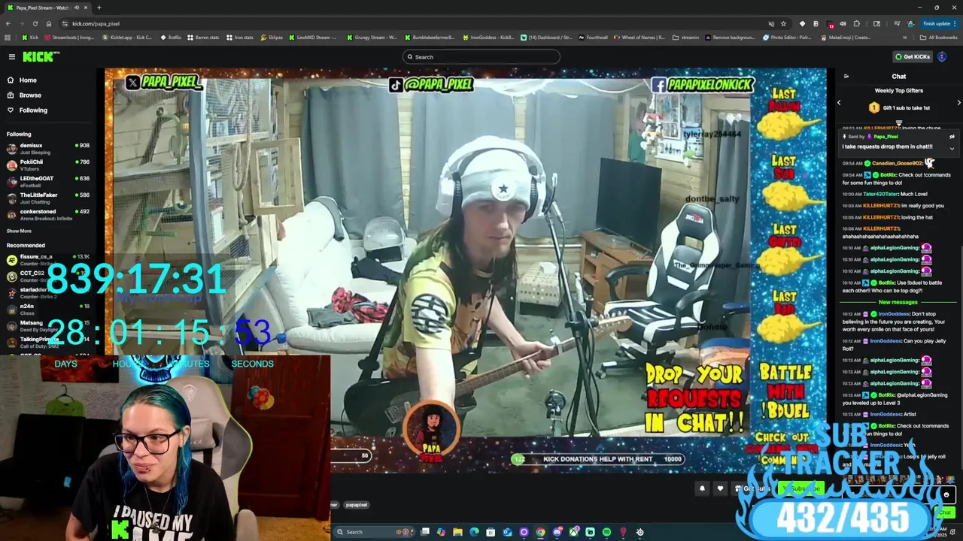963x541 pixels.
Task: Open the bookmarks apps grid icon
Action: (8, 37)
